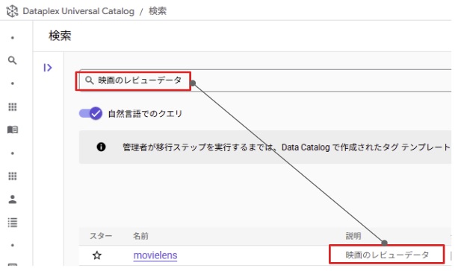Image resolution: width=455 pixels, height=271 pixels.
Task: Click the person icon in the sidebar
Action: (x=12, y=200)
